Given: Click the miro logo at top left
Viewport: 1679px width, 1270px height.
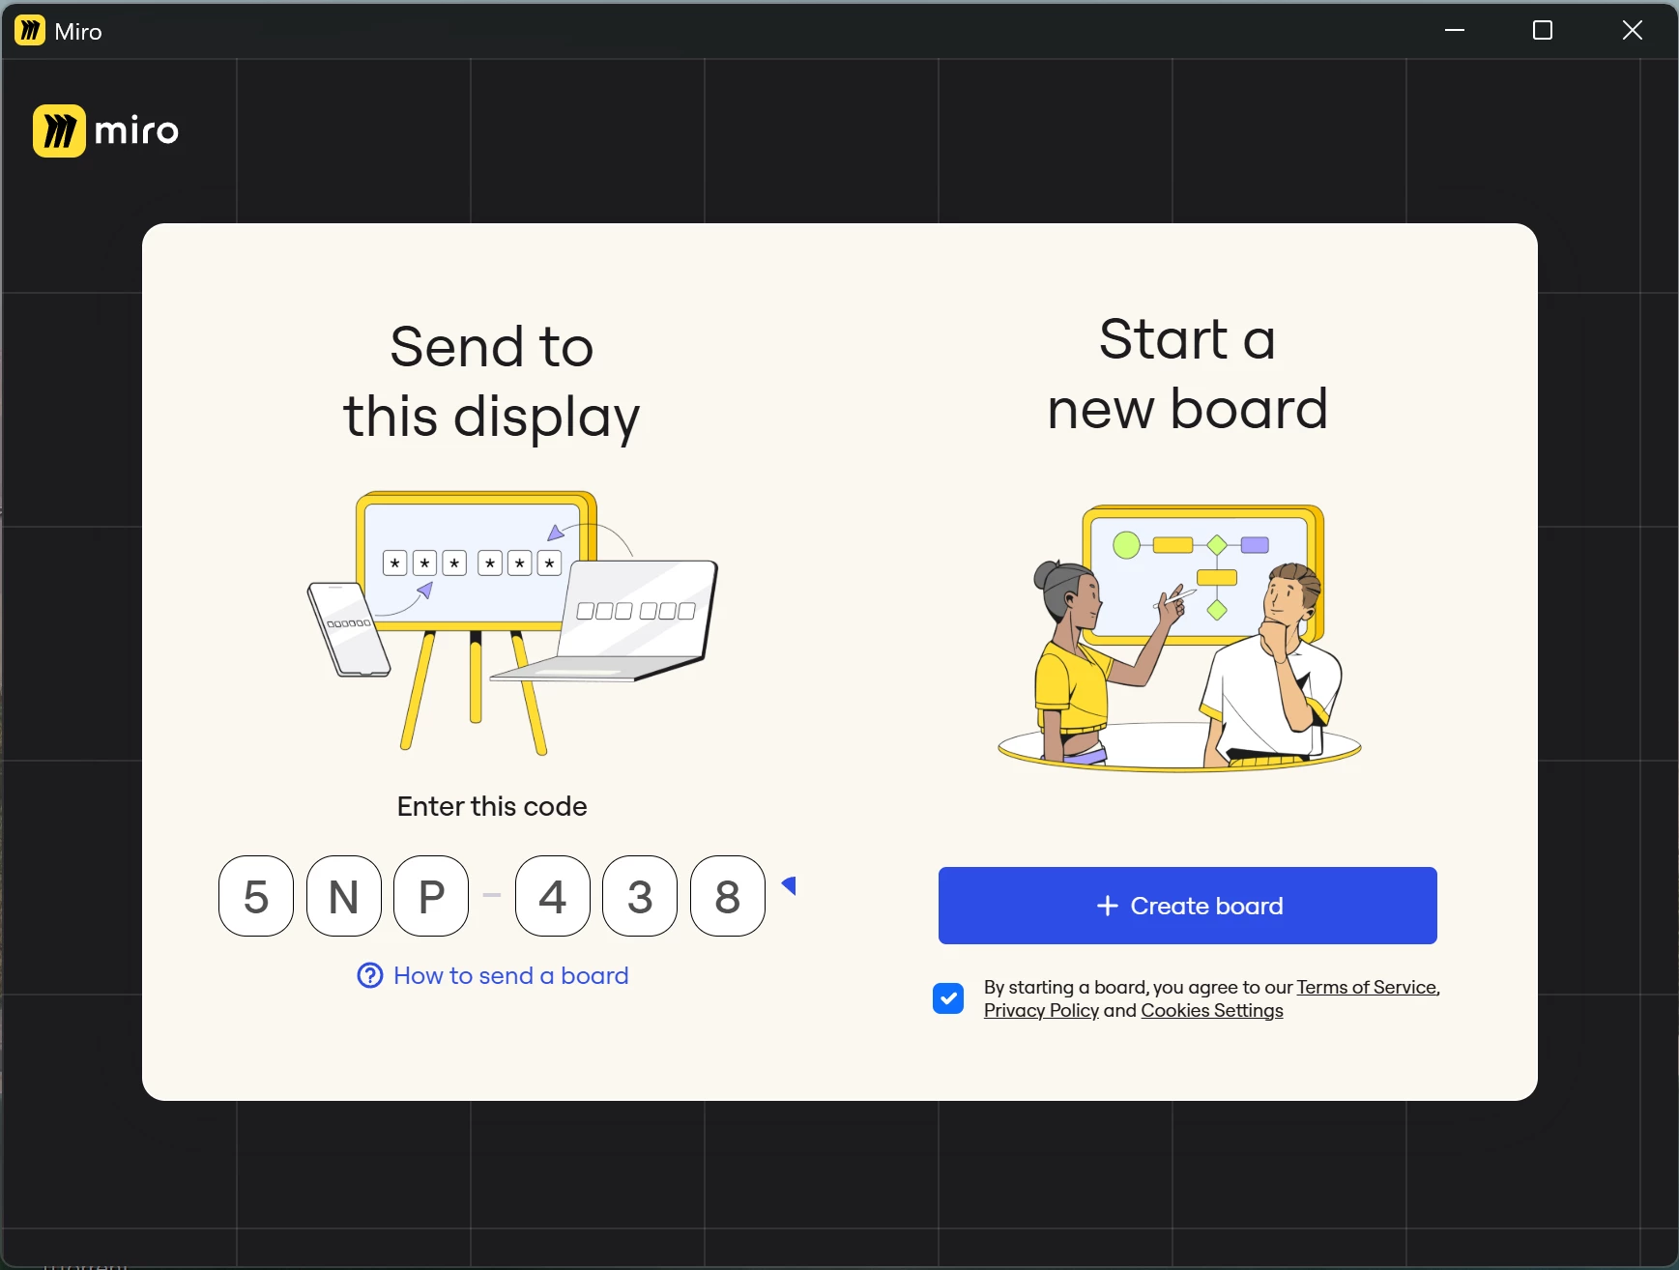Looking at the screenshot, I should (x=106, y=130).
